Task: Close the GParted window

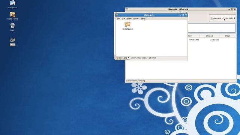Action: [235, 9]
